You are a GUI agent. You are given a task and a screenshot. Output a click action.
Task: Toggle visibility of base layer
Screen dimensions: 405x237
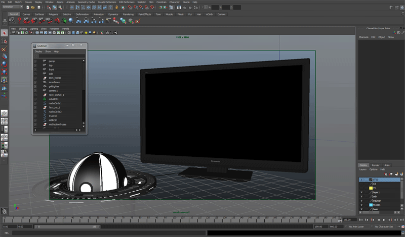coord(361,209)
